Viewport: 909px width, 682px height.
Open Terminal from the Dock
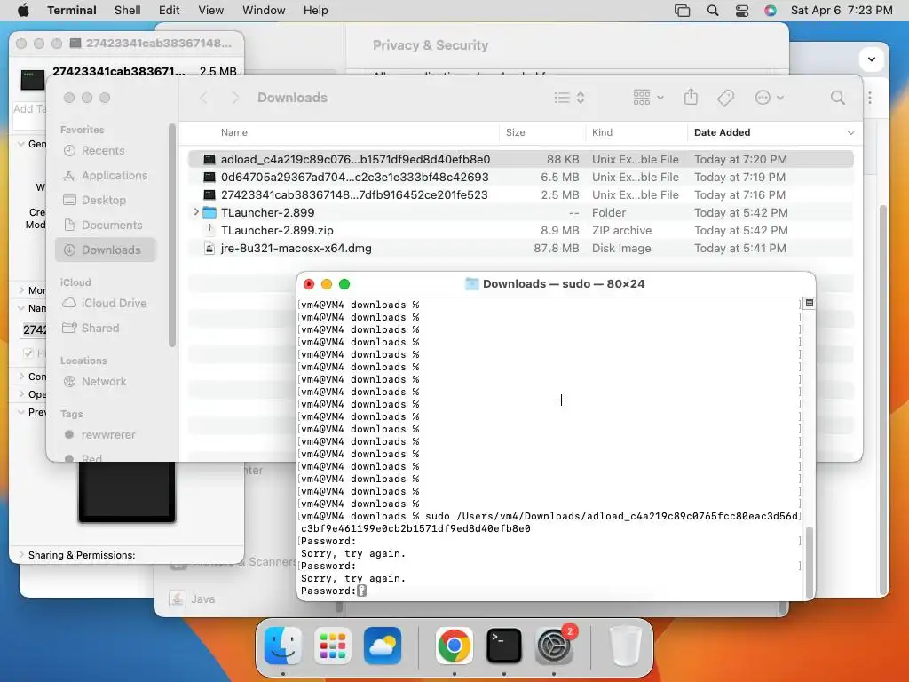tap(504, 645)
